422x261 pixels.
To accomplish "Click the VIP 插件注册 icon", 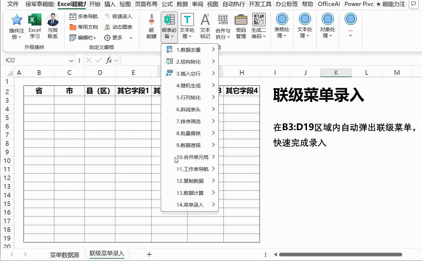I will [x=17, y=20].
